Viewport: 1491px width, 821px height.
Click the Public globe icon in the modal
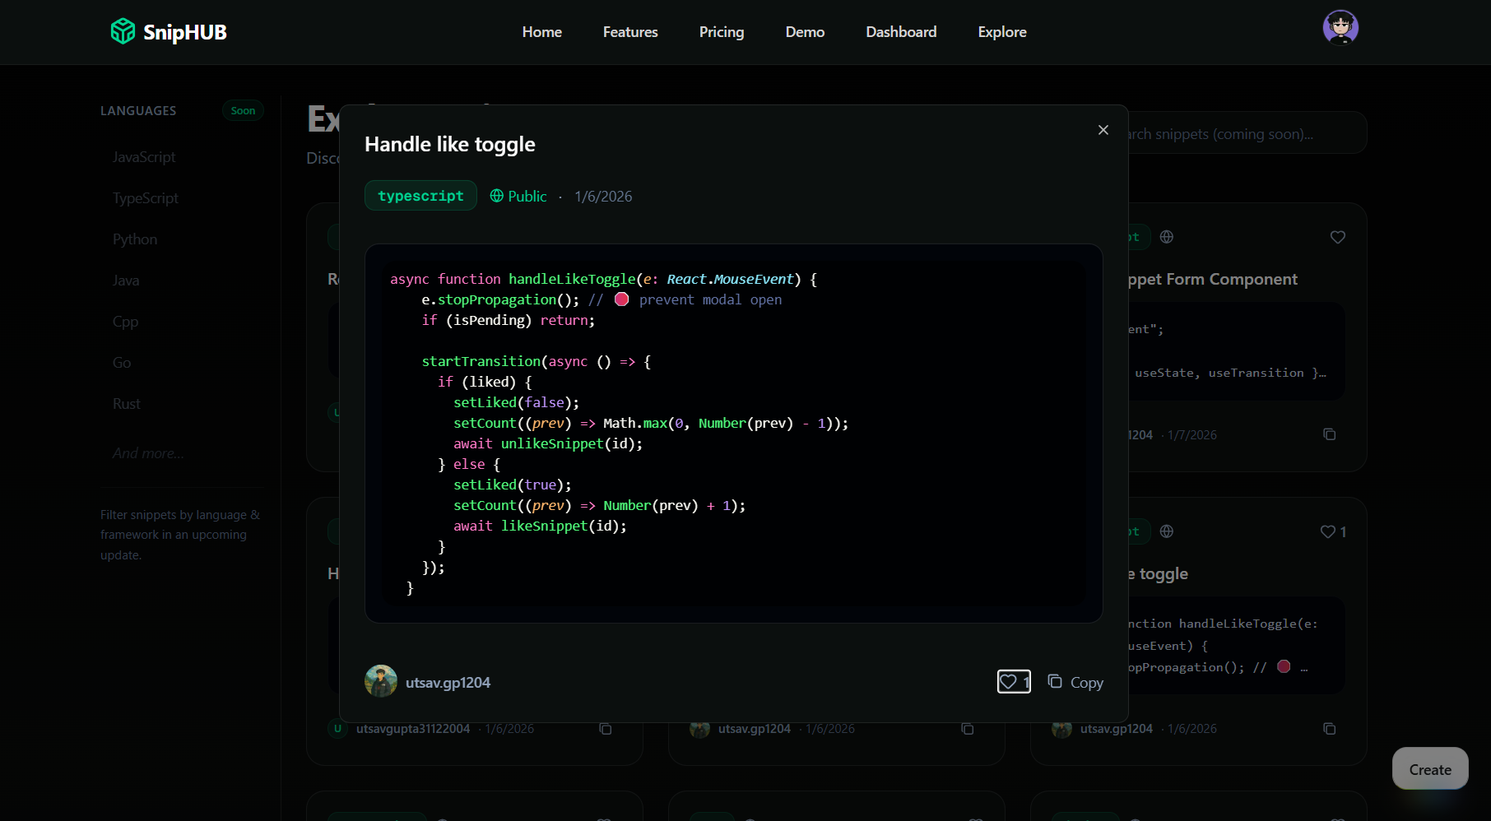(x=497, y=196)
